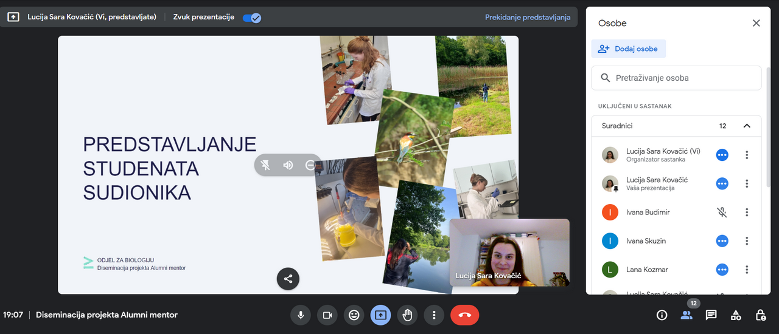Click the UKLJUČENI U SASTANAK section heading

[635, 106]
